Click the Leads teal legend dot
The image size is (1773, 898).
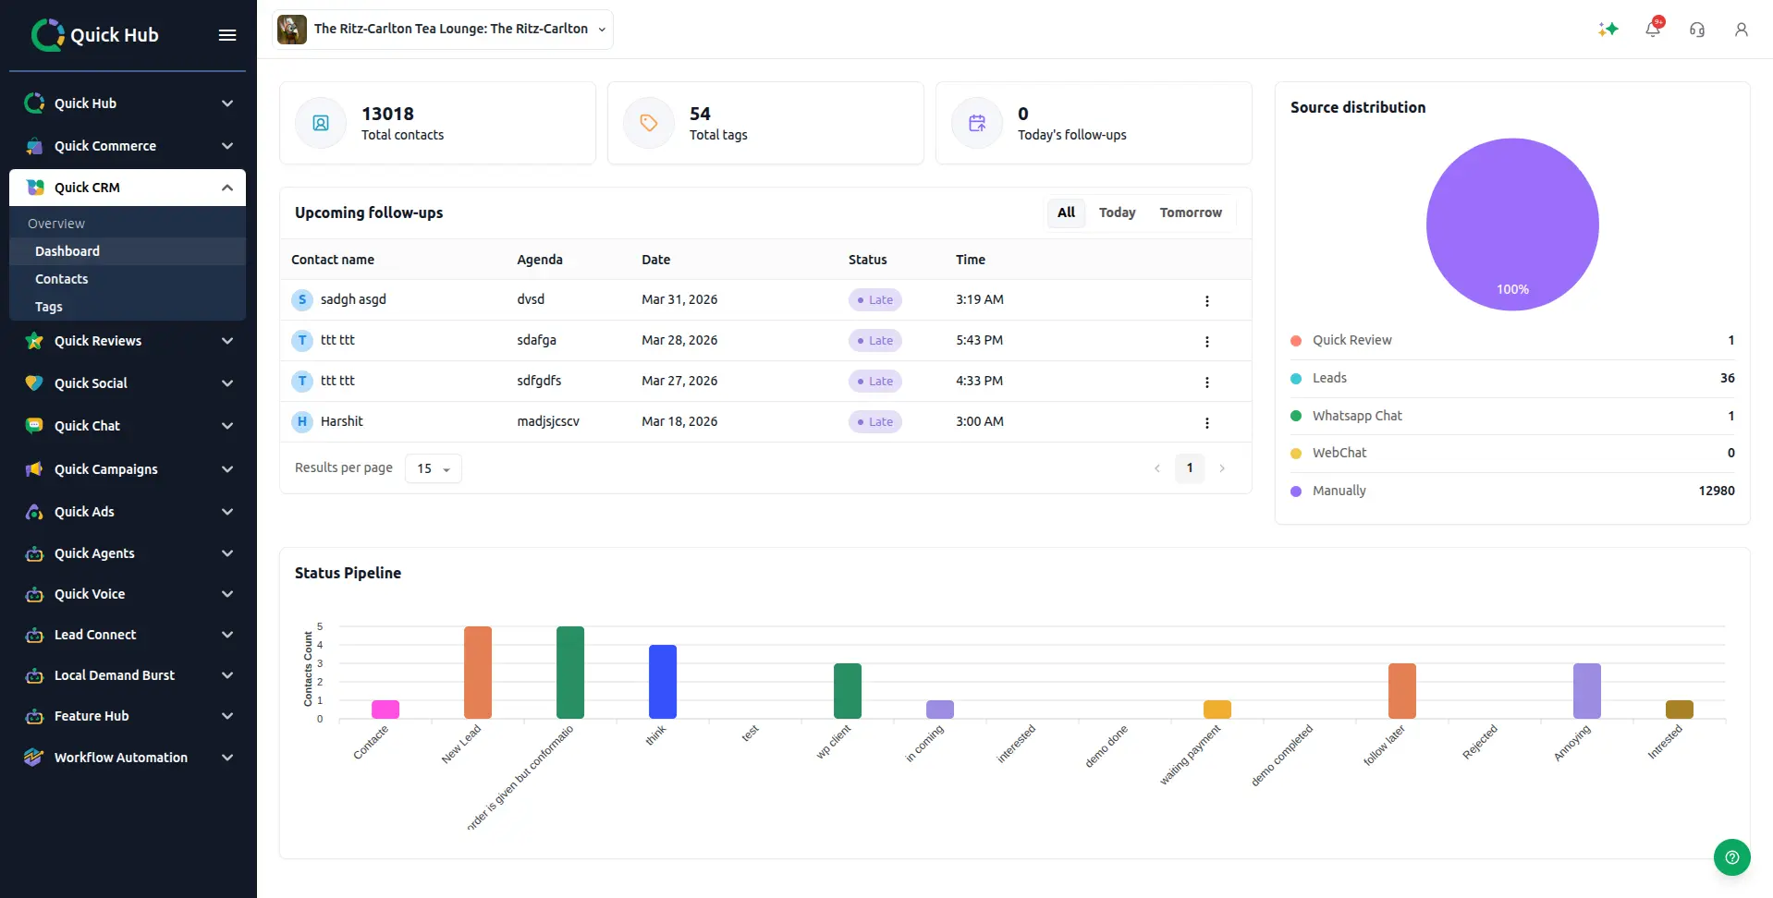(x=1296, y=379)
